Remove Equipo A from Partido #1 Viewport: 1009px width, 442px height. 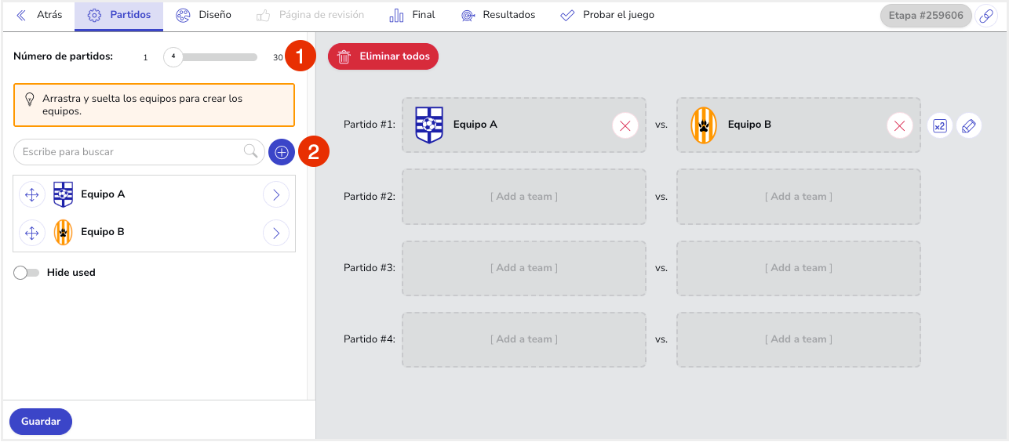point(625,125)
